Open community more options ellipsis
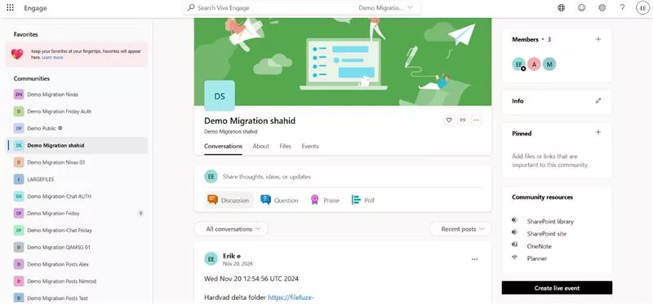 (477, 120)
